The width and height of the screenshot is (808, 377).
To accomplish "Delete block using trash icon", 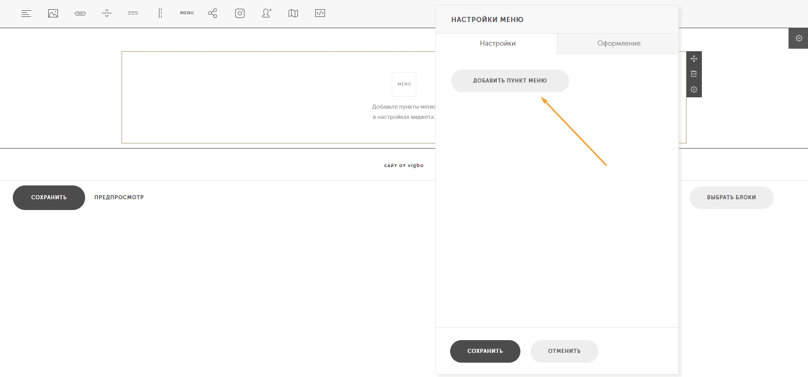I will point(694,74).
